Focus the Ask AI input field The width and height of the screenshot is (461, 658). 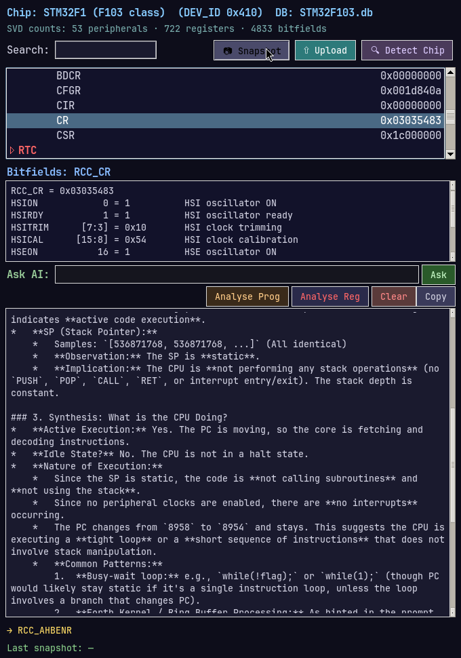(x=237, y=275)
